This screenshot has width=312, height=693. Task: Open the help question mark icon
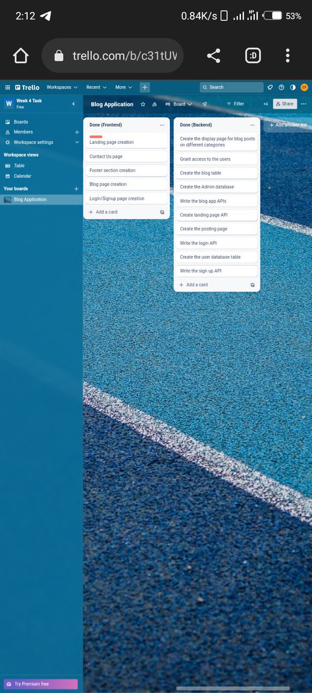tap(281, 87)
